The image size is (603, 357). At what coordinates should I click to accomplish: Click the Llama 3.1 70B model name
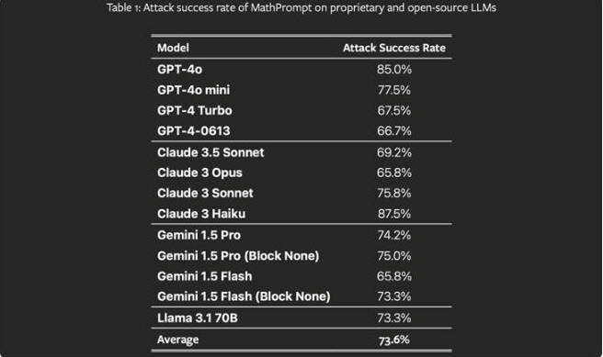point(198,318)
